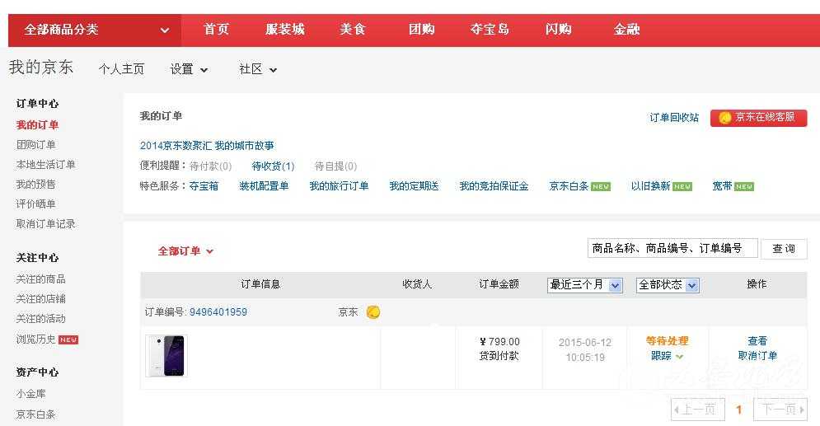This screenshot has height=426, width=820.
Task: Open 京东在线客服 support button
Action: [x=758, y=118]
